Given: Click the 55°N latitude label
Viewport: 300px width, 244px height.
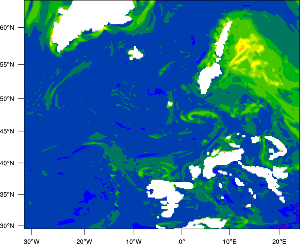Looking at the screenshot, I should click(7, 65).
